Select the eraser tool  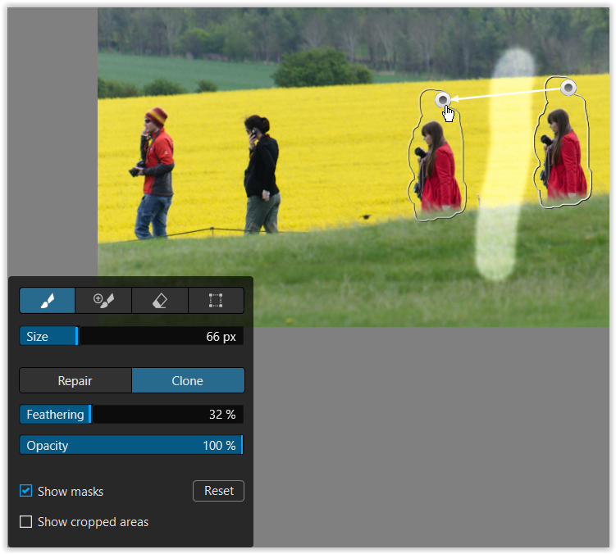tap(160, 301)
